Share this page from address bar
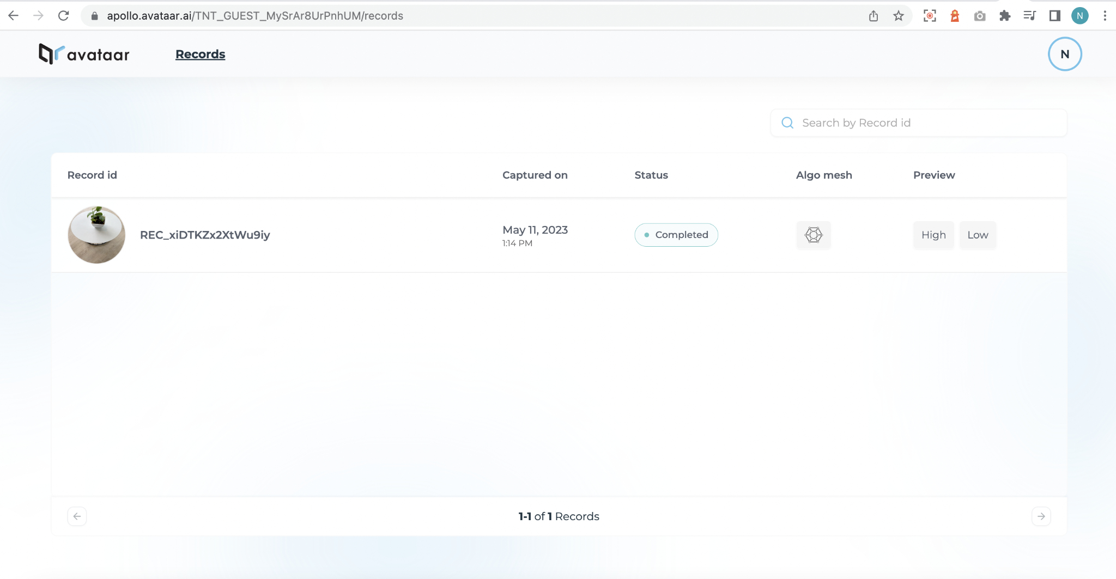The image size is (1116, 579). click(x=874, y=16)
